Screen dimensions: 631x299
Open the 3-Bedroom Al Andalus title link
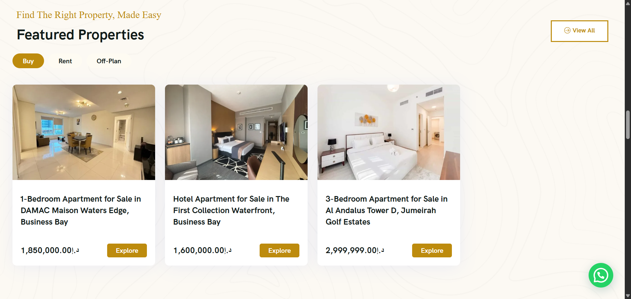[x=386, y=210]
